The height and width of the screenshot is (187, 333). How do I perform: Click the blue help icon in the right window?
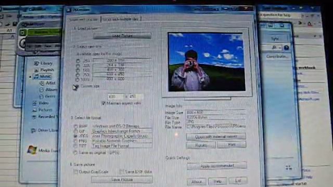[x=286, y=48]
